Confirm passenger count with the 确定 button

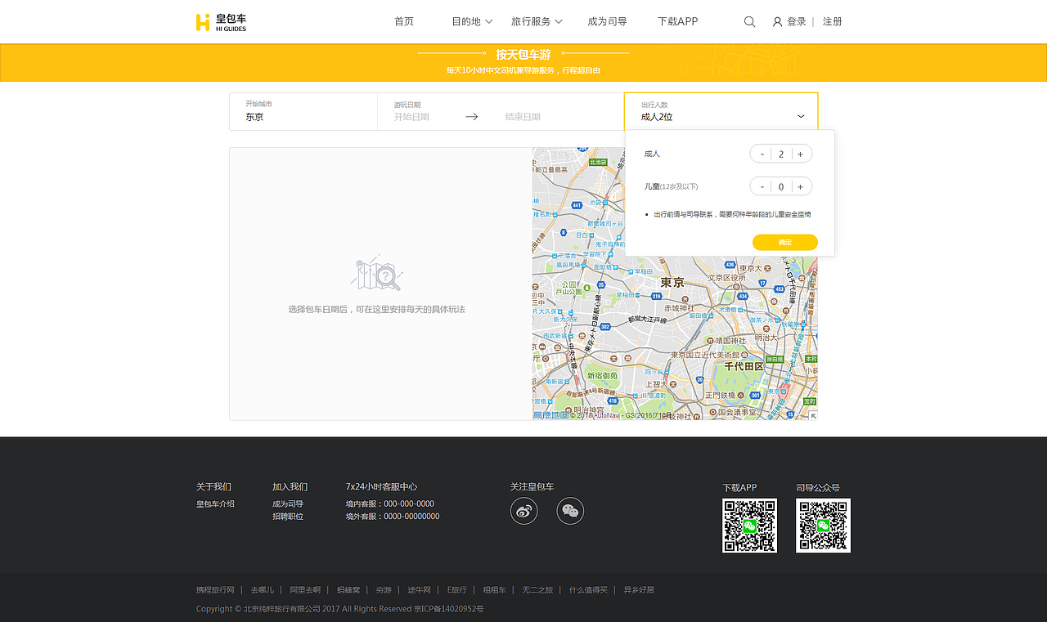point(784,241)
